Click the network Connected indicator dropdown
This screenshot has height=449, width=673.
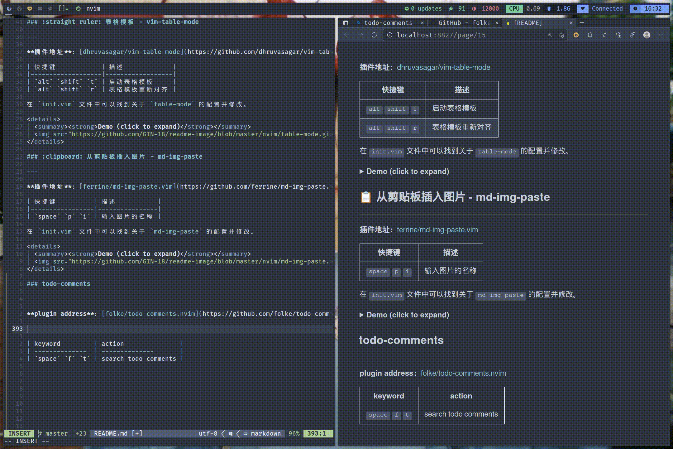coord(583,8)
